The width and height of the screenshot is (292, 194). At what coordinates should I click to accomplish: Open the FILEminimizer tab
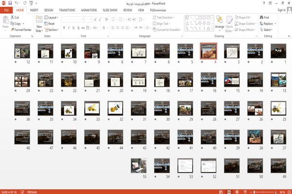158,10
